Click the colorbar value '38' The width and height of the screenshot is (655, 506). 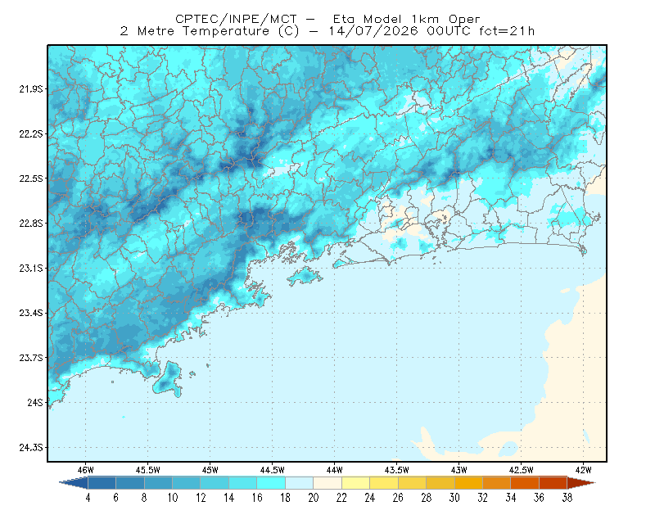pyautogui.click(x=567, y=498)
